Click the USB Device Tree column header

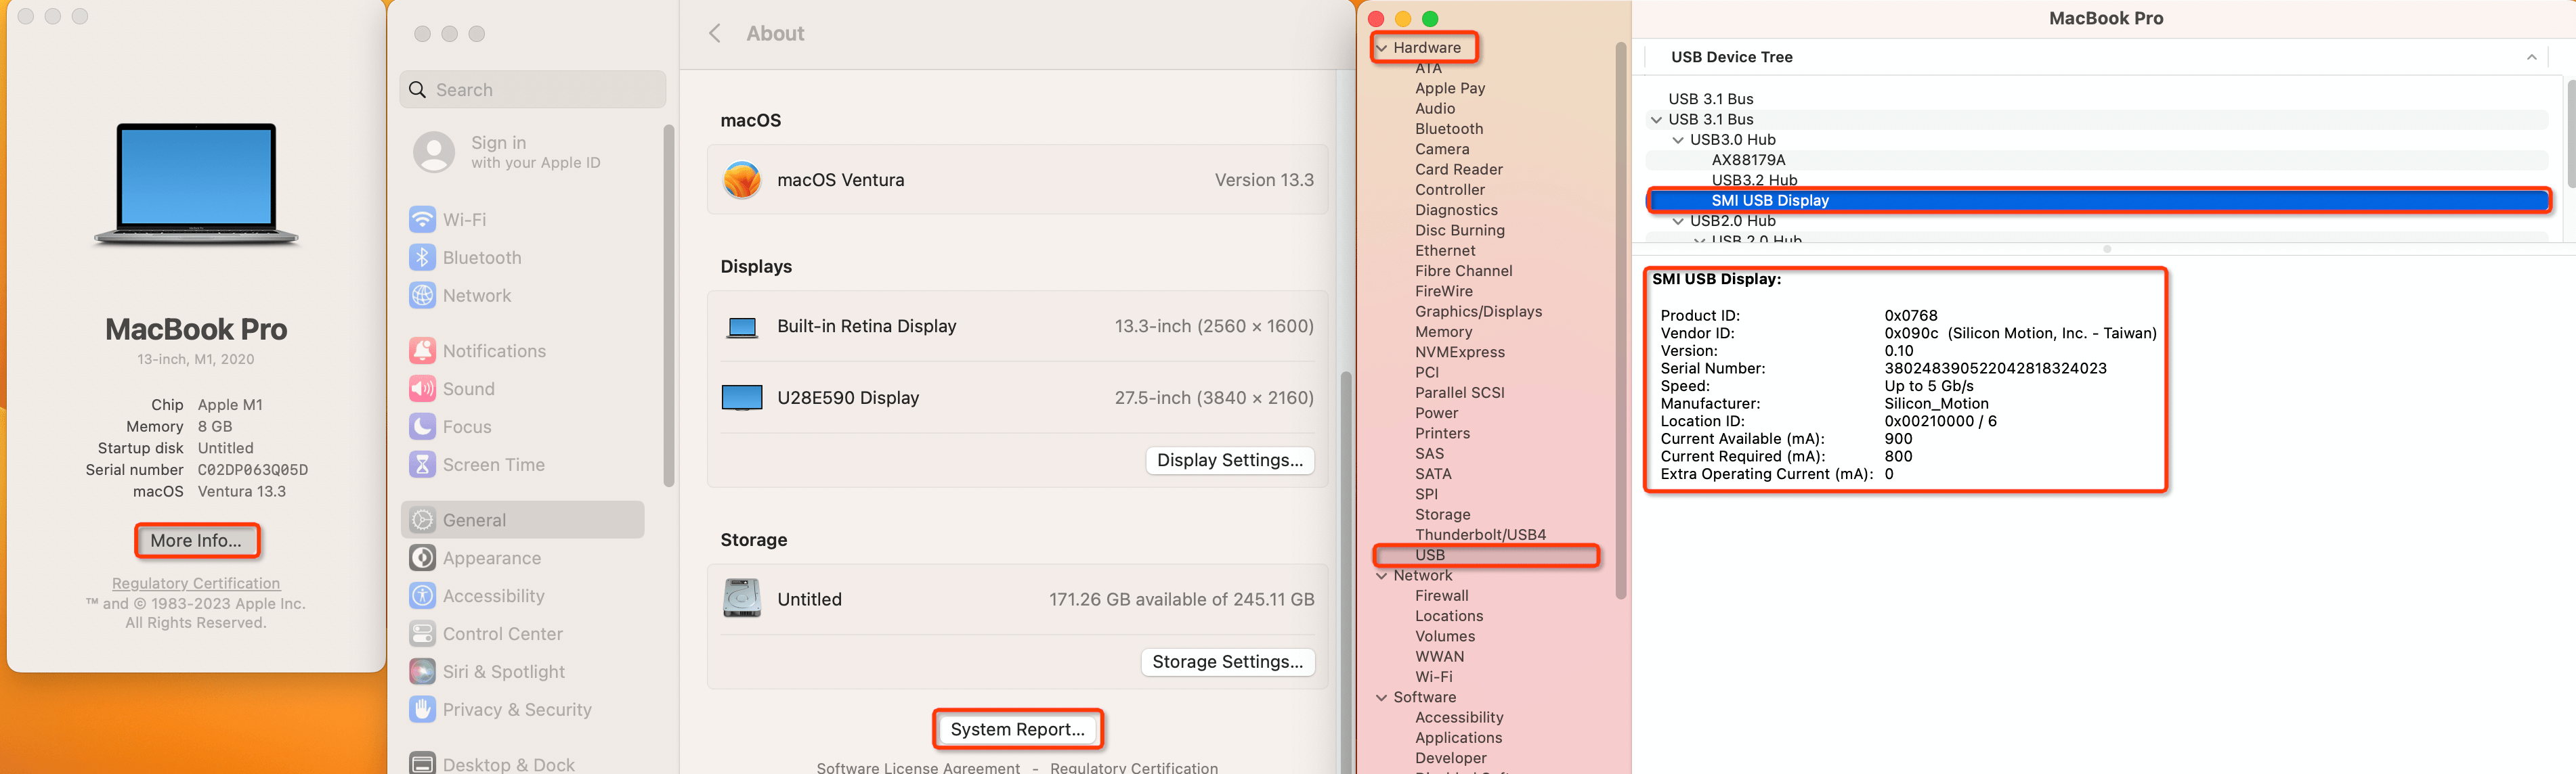tap(2098, 57)
